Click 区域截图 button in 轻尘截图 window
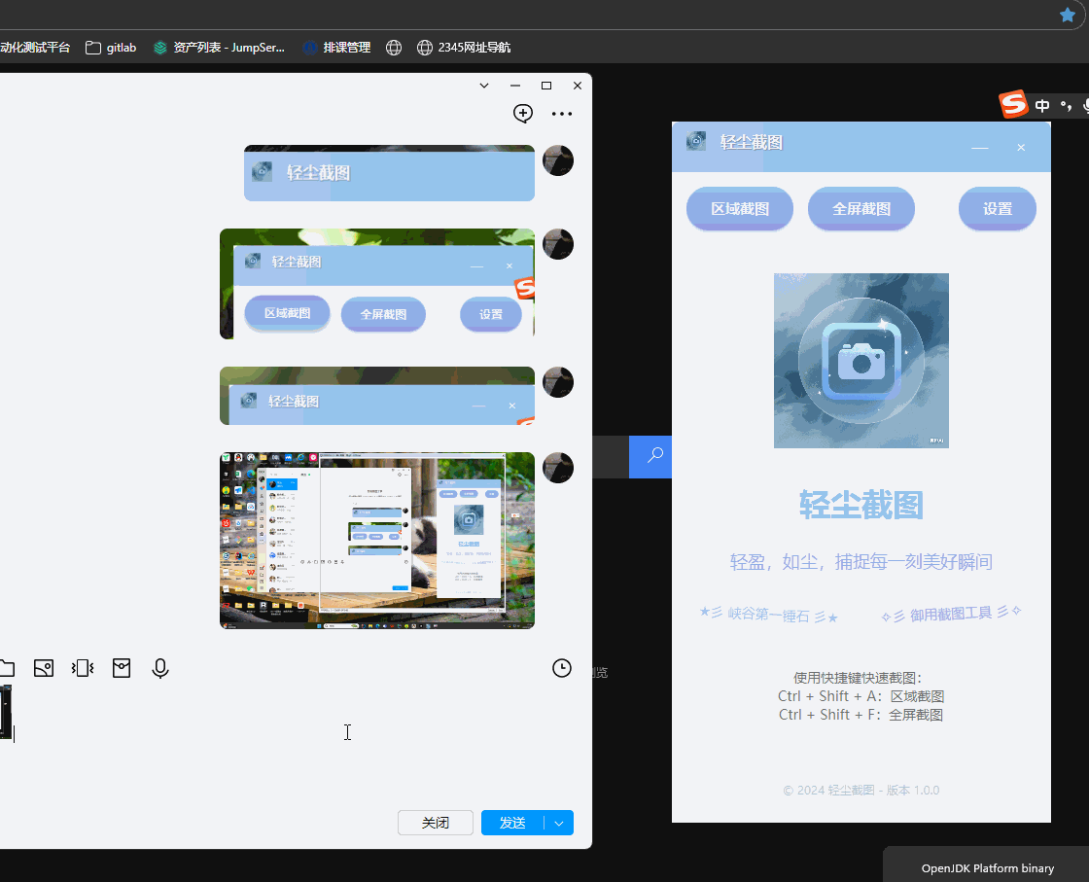Viewport: 1089px width, 882px height. [x=740, y=208]
